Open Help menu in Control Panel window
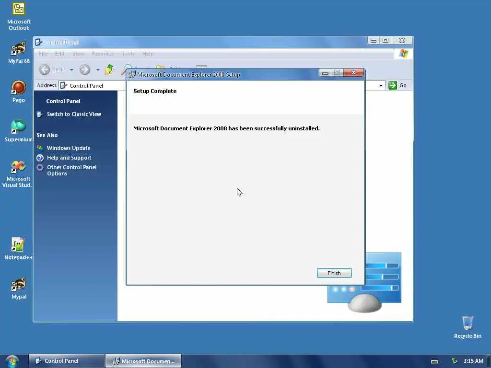491x368 pixels. click(x=148, y=54)
